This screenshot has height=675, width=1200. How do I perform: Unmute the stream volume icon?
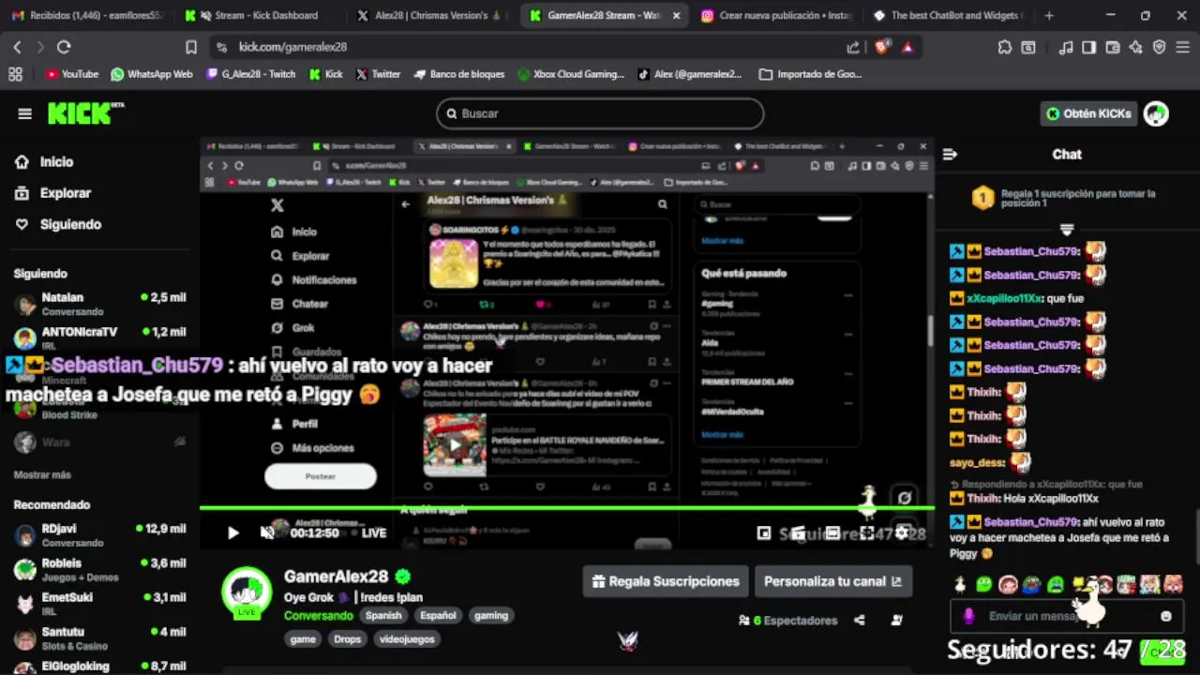click(x=267, y=532)
